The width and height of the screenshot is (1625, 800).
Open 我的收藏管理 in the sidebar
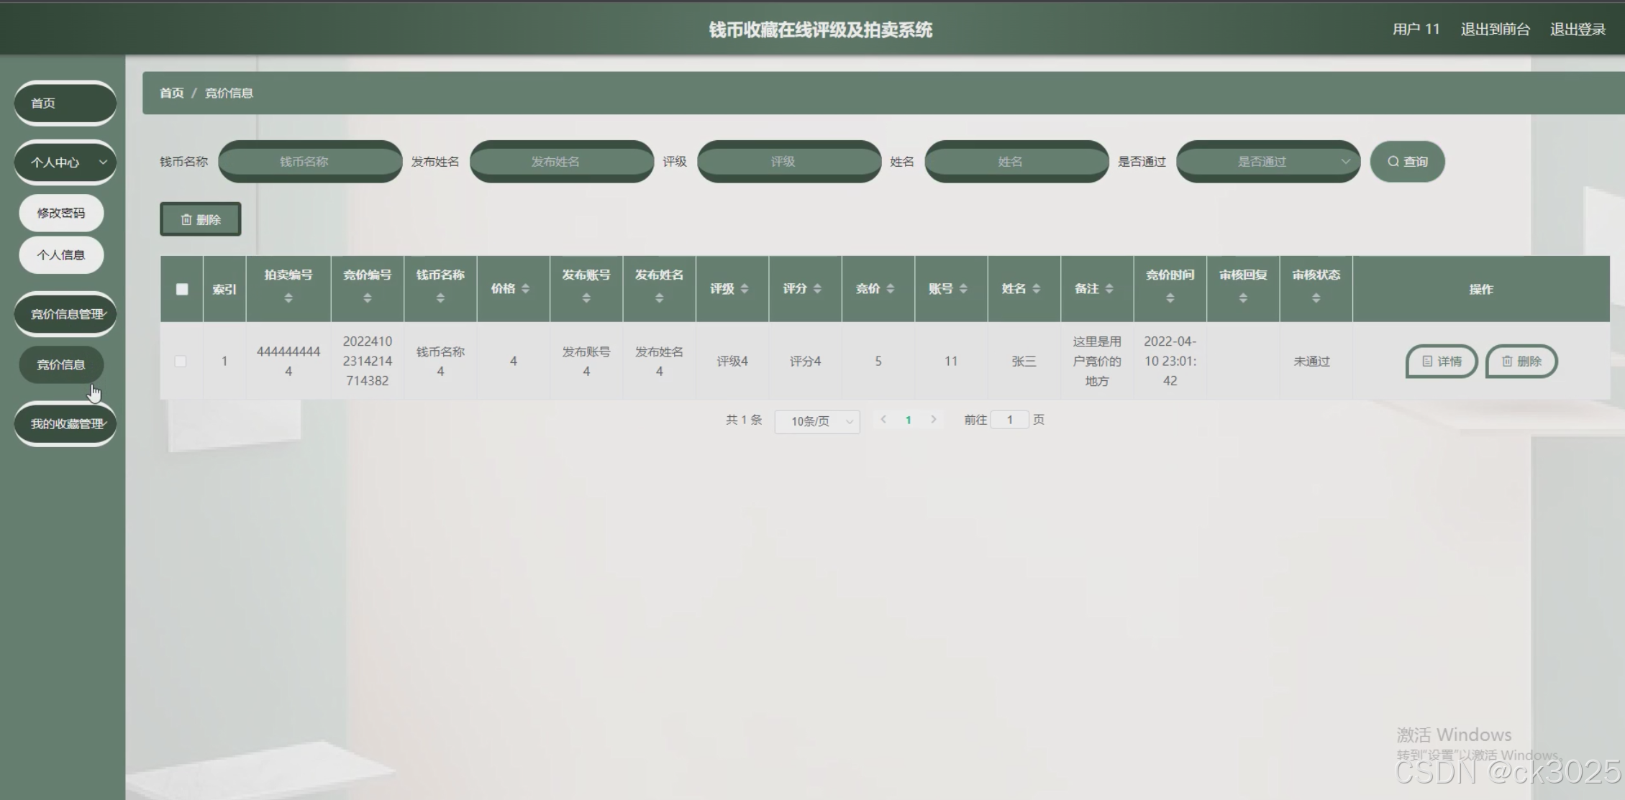tap(65, 424)
